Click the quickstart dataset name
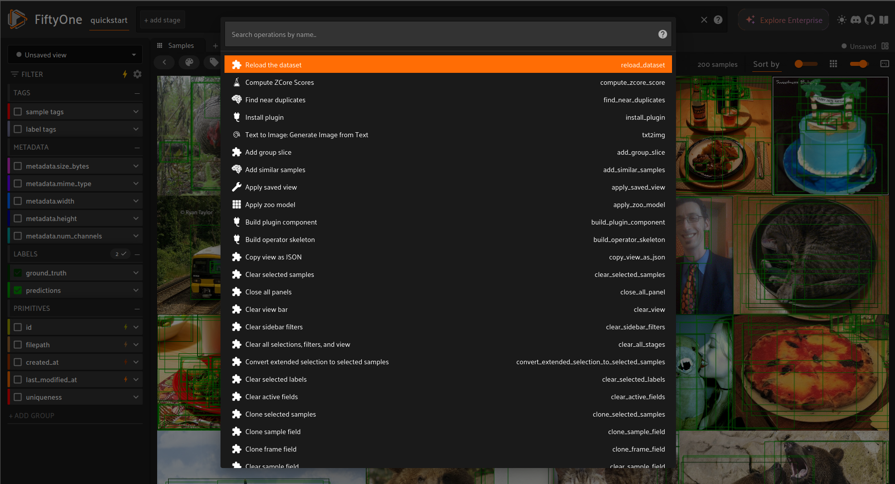Screen dimensions: 895x484 click(x=109, y=20)
